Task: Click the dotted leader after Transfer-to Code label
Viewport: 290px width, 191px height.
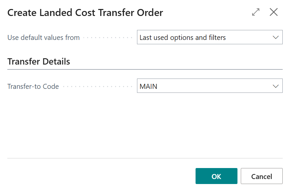Action: click(97, 87)
